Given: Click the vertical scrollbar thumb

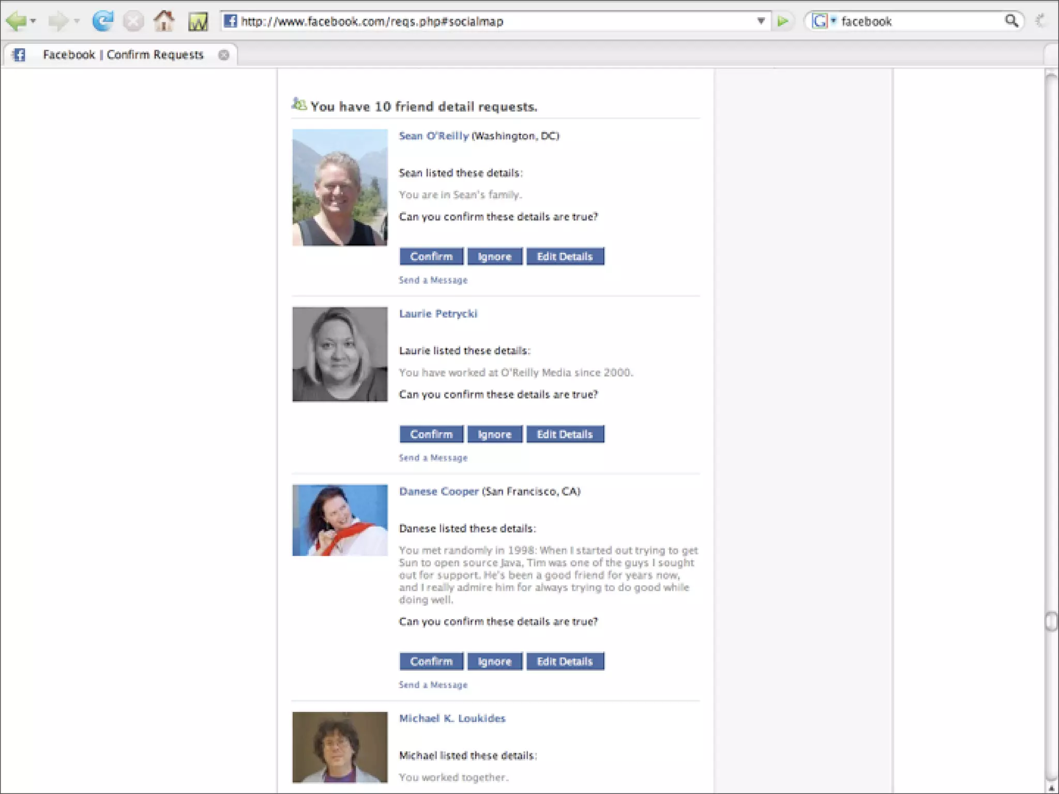Looking at the screenshot, I should pyautogui.click(x=1051, y=620).
